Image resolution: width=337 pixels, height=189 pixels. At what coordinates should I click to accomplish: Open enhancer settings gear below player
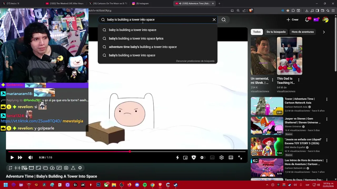(80, 168)
